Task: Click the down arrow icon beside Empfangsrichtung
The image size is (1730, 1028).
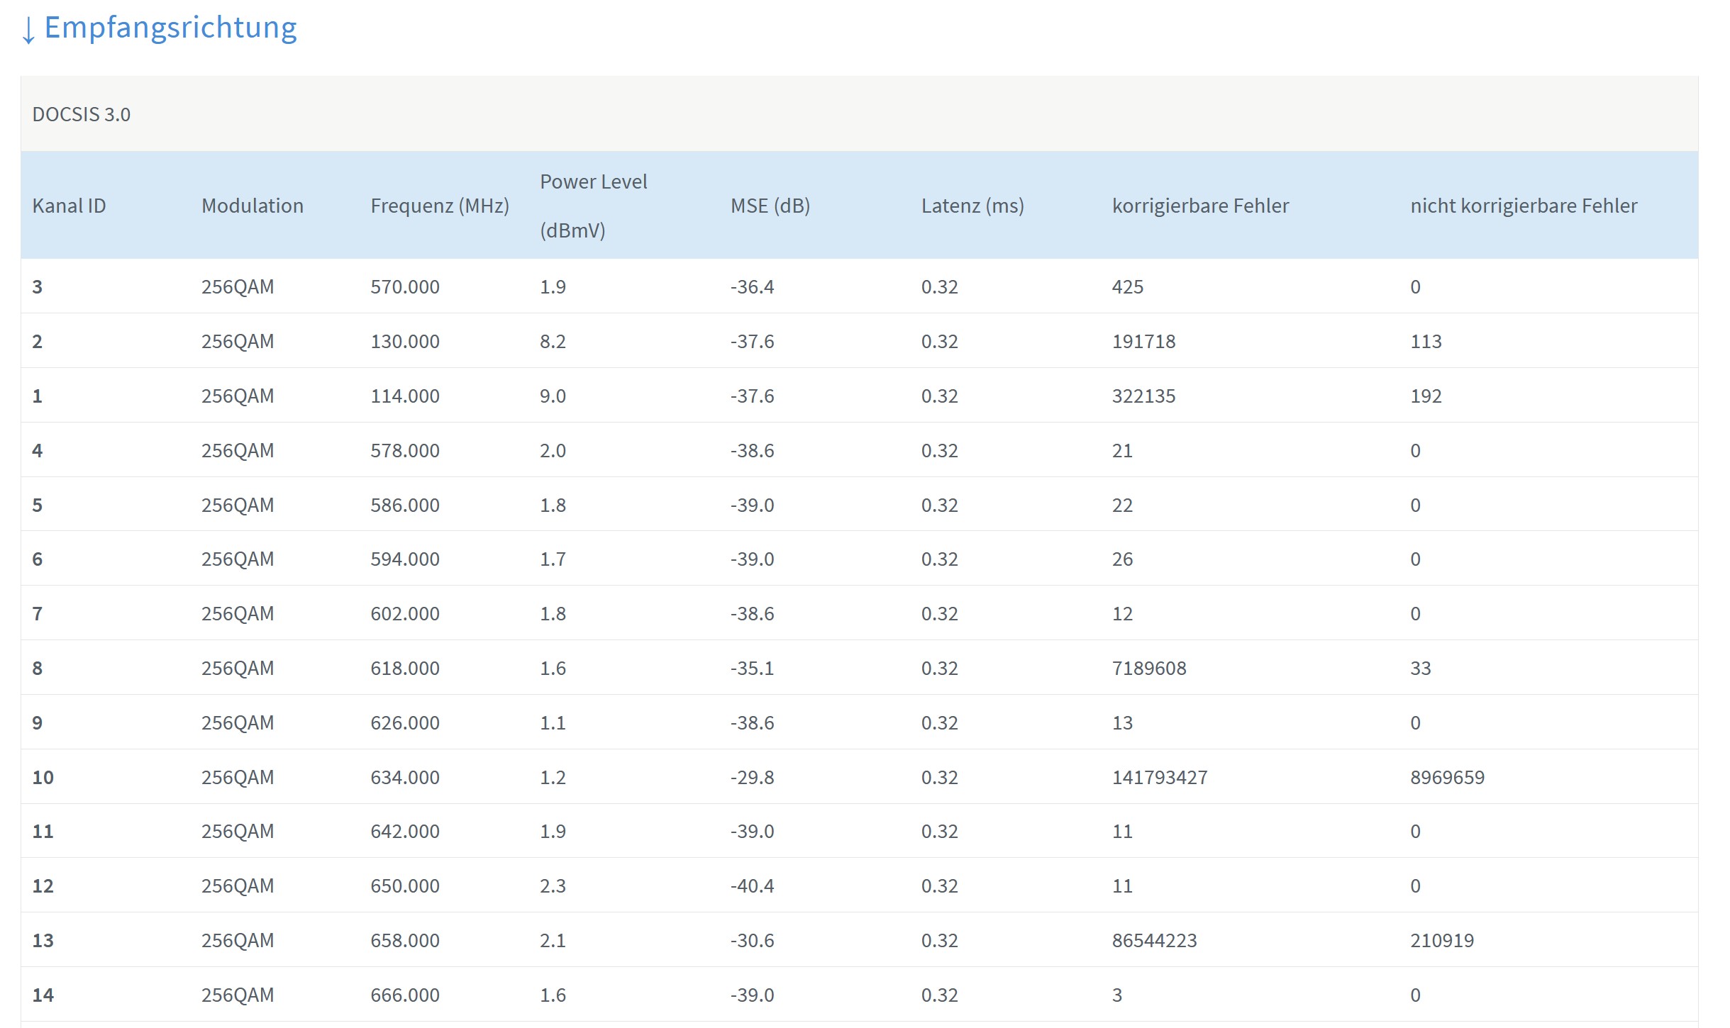Action: pyautogui.click(x=28, y=30)
